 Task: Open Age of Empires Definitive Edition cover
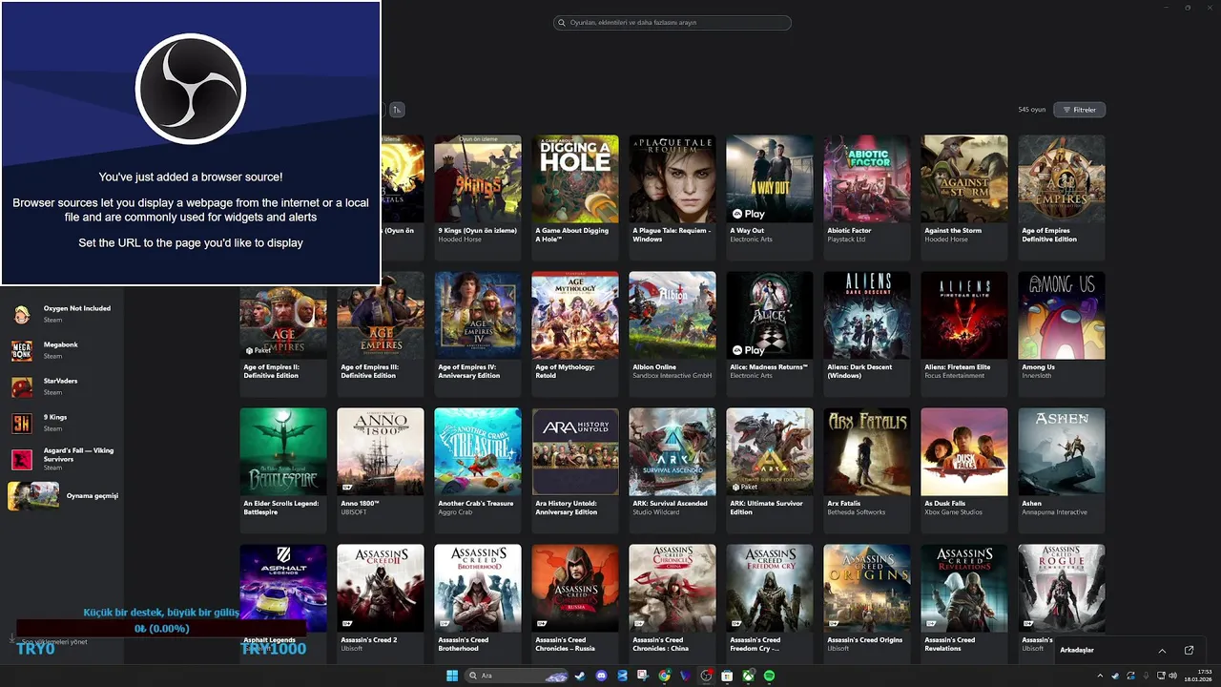[x=1062, y=178]
